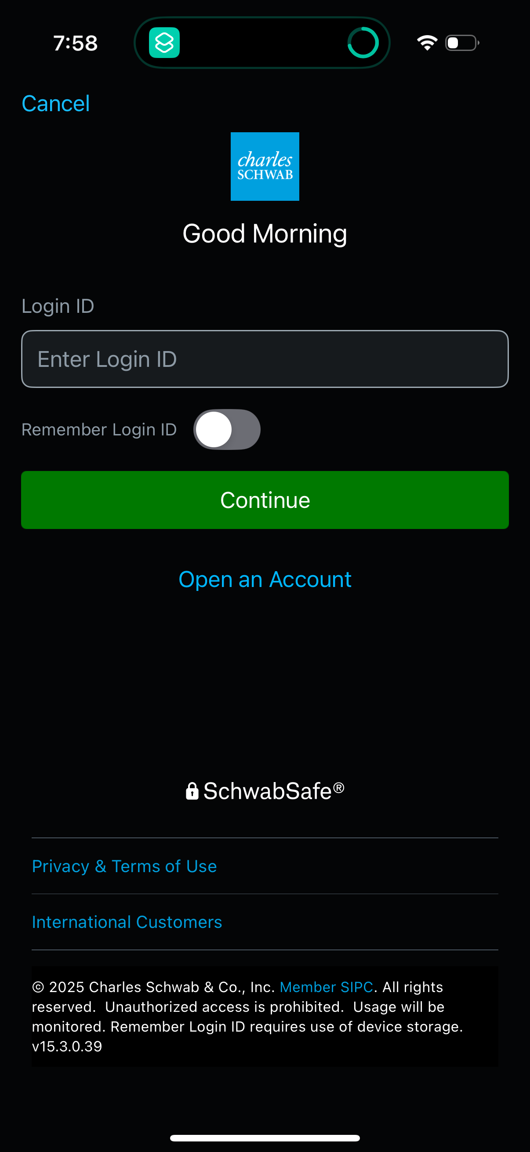This screenshot has width=530, height=1152.
Task: Open the International Customers section
Action: click(127, 922)
